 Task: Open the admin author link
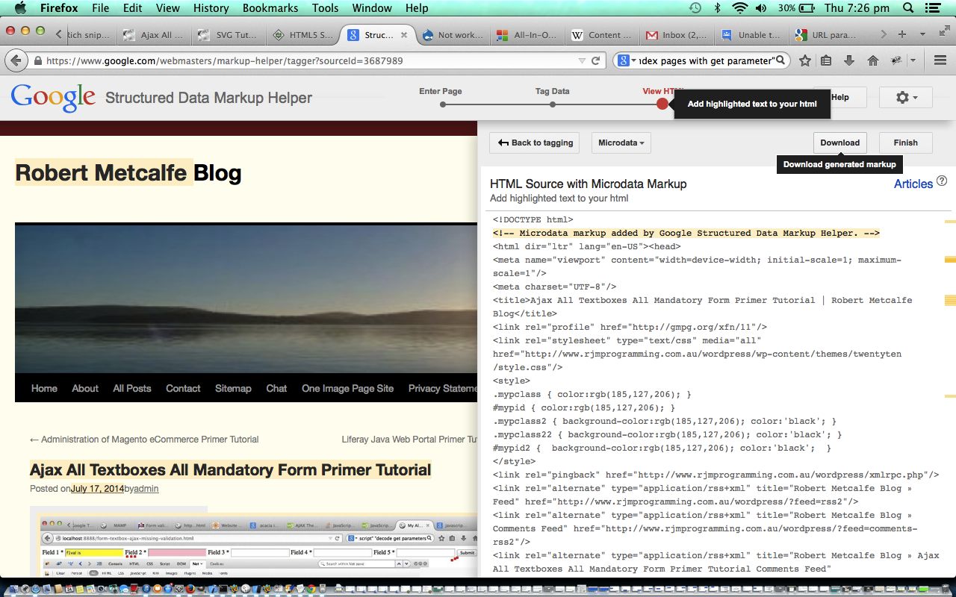click(146, 489)
